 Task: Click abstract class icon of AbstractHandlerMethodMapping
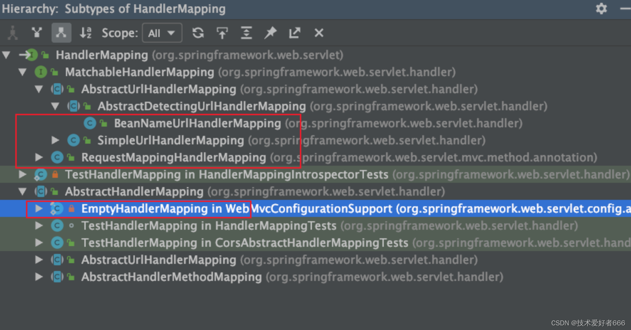coord(57,277)
